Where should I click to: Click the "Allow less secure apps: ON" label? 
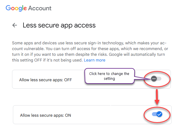point(45,115)
